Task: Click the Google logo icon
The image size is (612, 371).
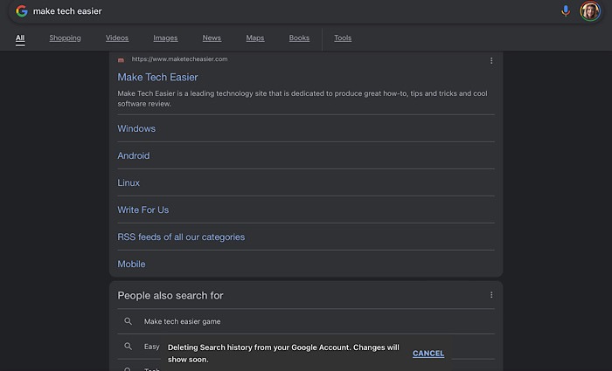Action: pyautogui.click(x=22, y=11)
